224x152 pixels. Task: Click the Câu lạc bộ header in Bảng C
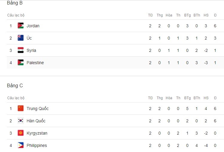(16, 98)
